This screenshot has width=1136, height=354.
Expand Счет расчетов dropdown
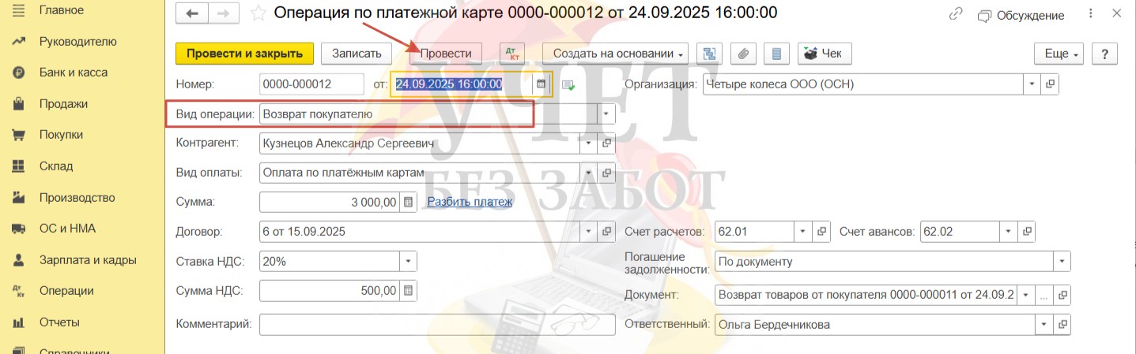803,232
